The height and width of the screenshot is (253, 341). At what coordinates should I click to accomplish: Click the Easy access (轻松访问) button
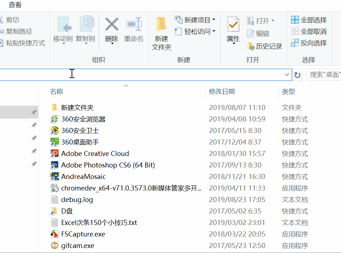(195, 32)
